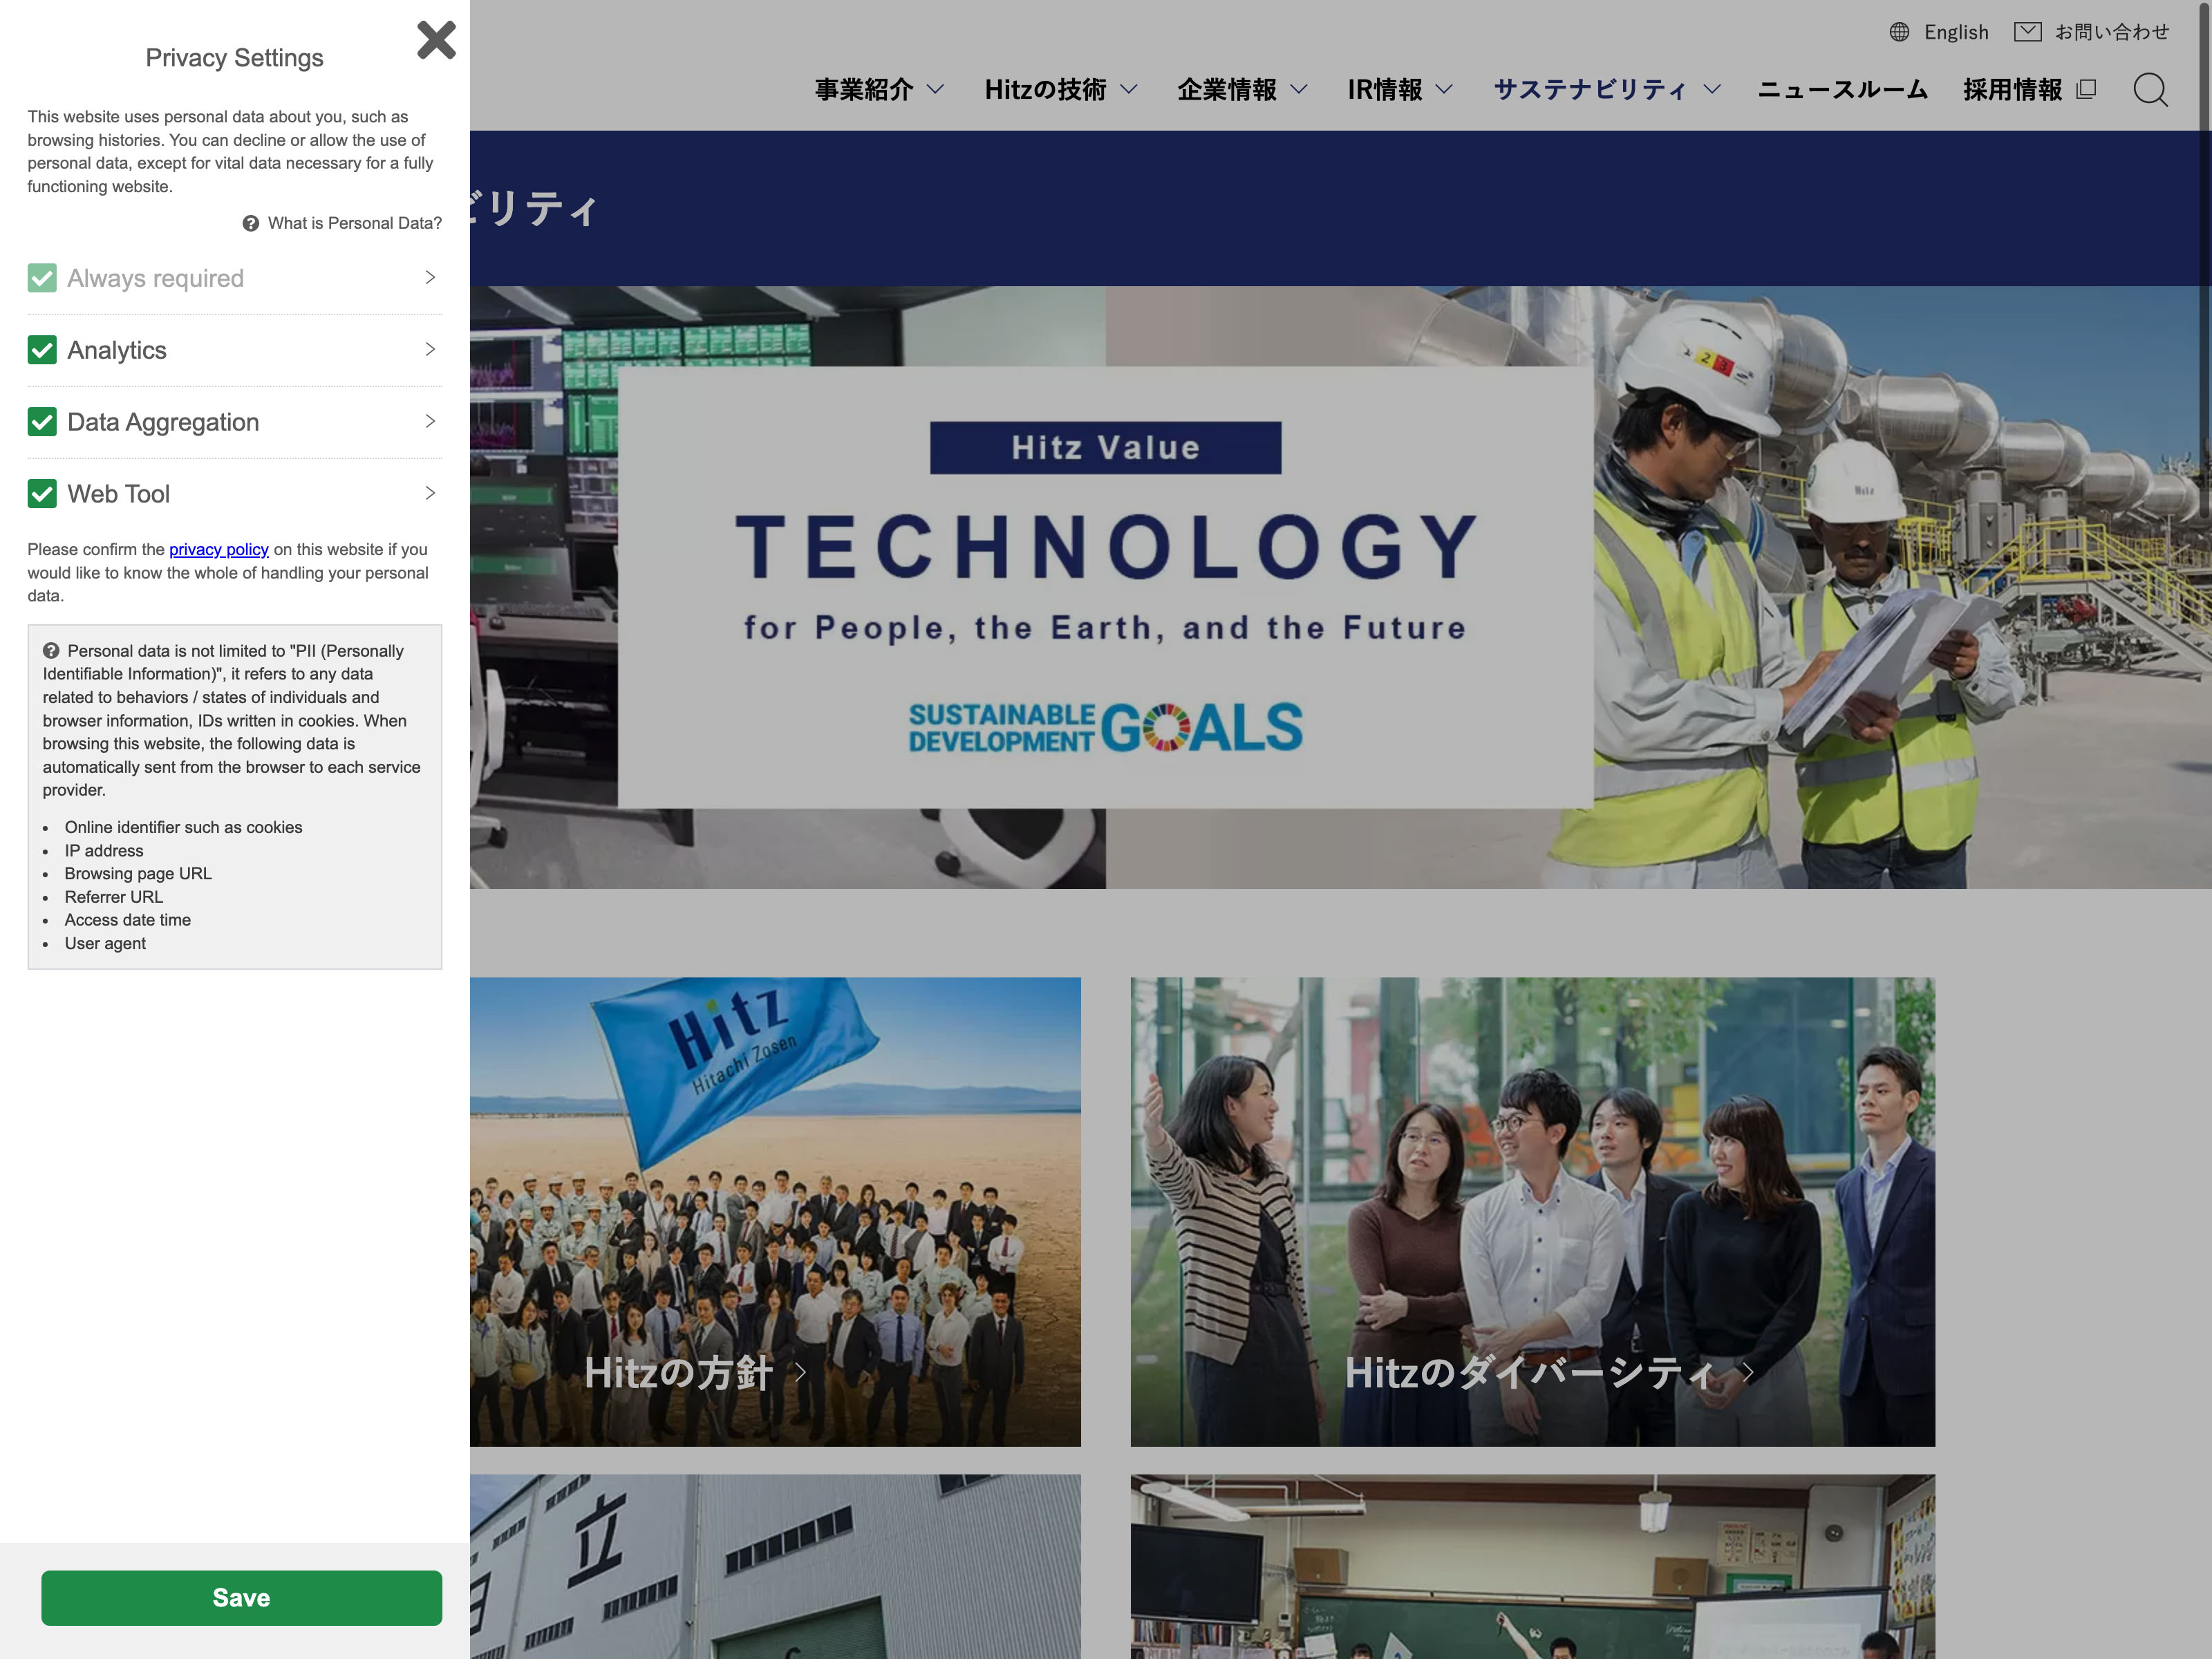
Task: Click the arrow next to Hitzのダイバーシティ
Action: coord(1748,1372)
